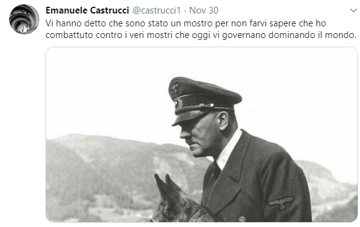
Task: Open the Emanuele Castrucci display name
Action: click(x=87, y=10)
